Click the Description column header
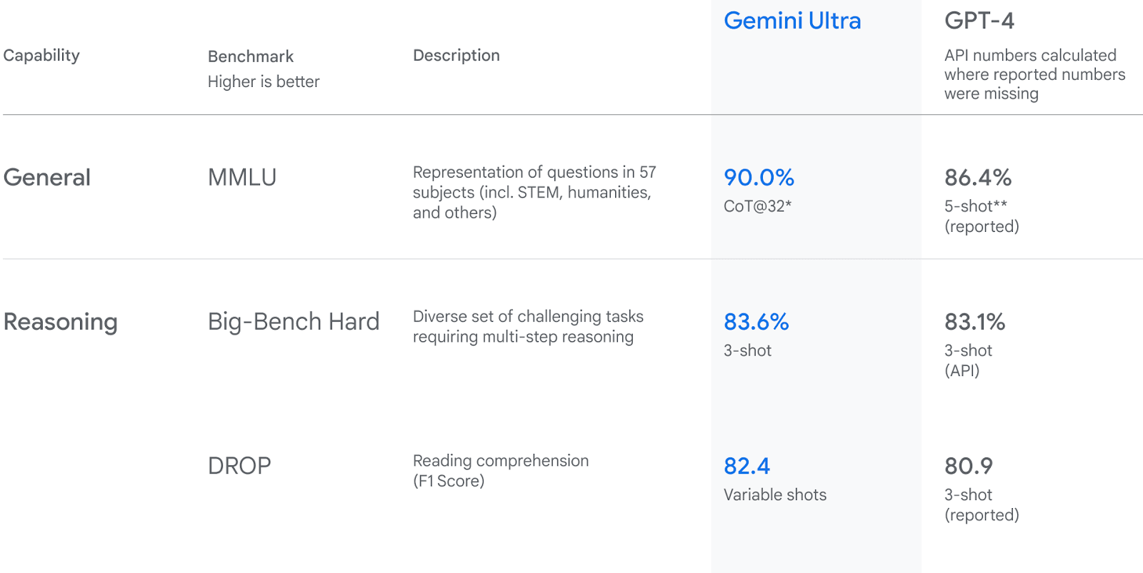 pyautogui.click(x=456, y=56)
